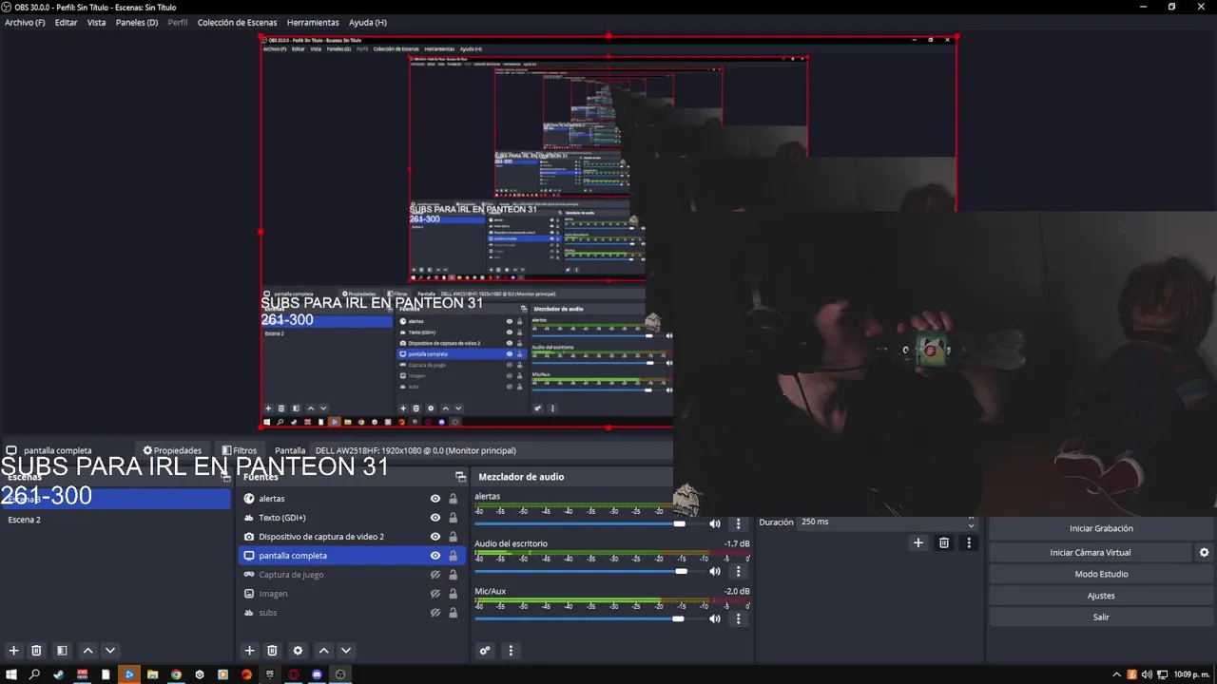Image resolution: width=1217 pixels, height=684 pixels.
Task: Add a scene transition with plus icon
Action: coord(918,542)
